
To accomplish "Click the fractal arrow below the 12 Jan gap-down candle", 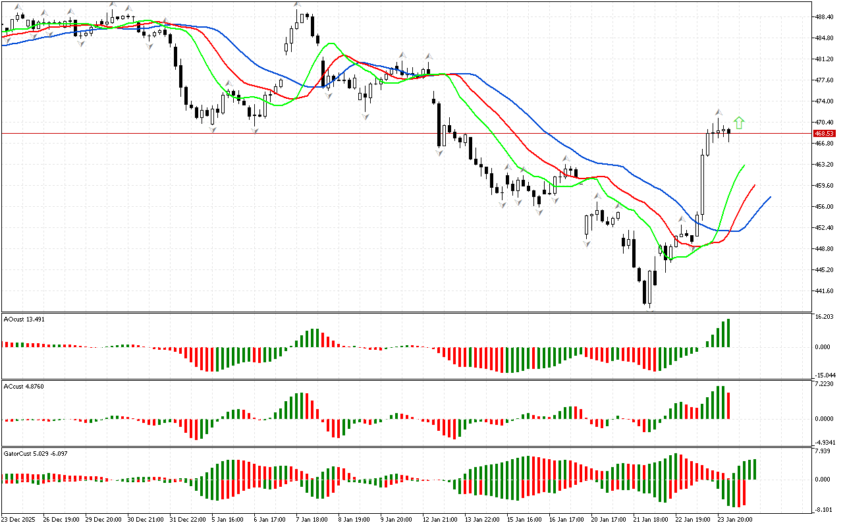I will pos(439,152).
